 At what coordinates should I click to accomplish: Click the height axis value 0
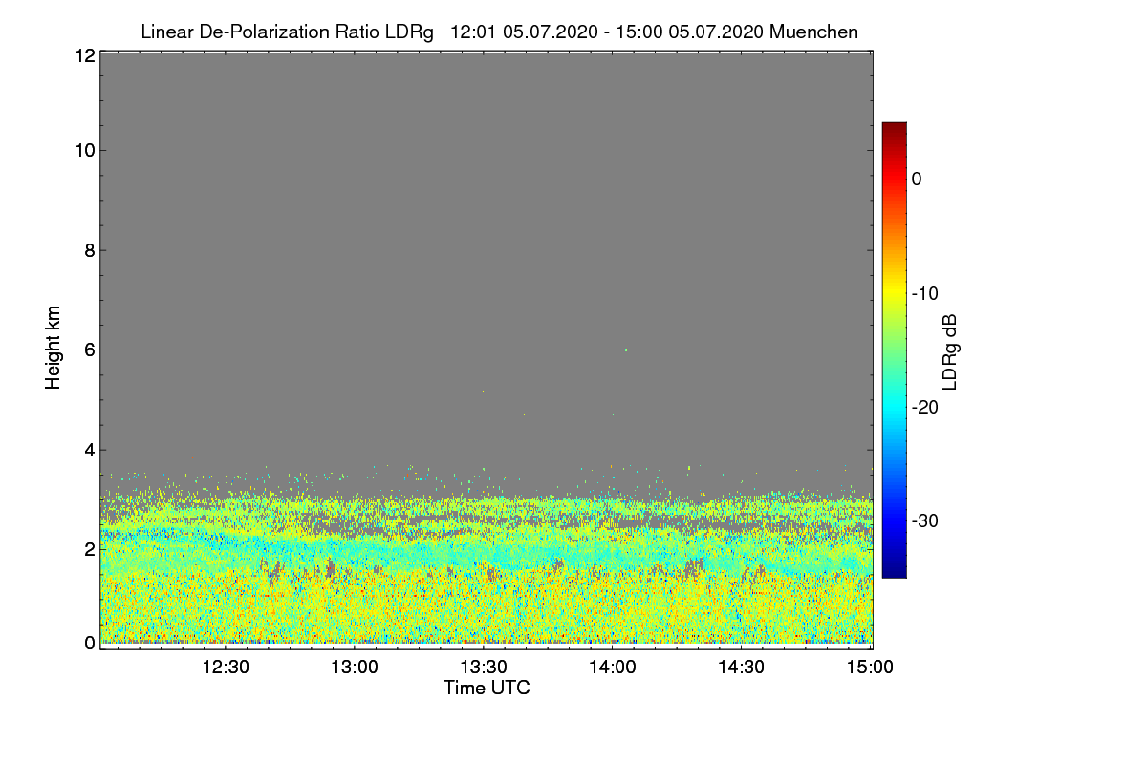pyautogui.click(x=88, y=643)
